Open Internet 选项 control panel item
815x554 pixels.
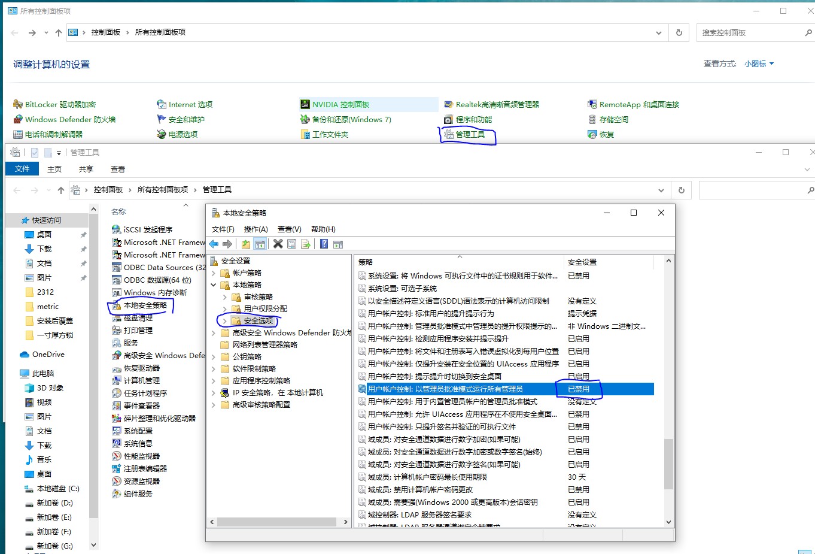coord(185,104)
